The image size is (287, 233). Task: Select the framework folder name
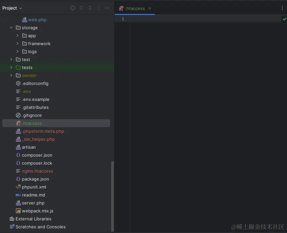pos(39,43)
